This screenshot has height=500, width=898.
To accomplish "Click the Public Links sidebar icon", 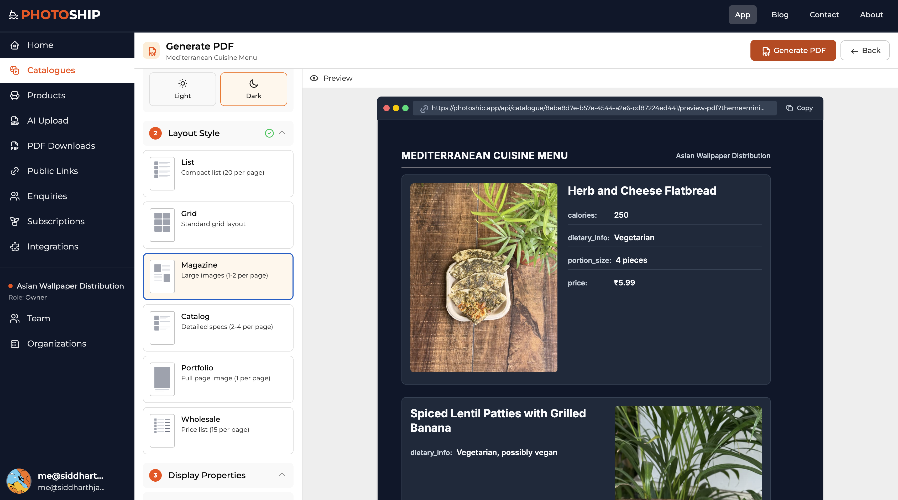I will pyautogui.click(x=15, y=171).
